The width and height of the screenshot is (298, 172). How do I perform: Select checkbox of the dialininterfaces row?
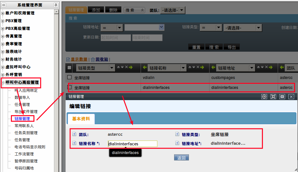point(69,87)
